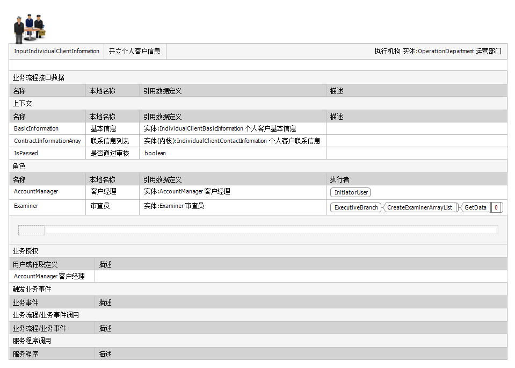This screenshot has height=368, width=515.
Task: Click the 是否通过审核 local name cell
Action: click(112, 153)
